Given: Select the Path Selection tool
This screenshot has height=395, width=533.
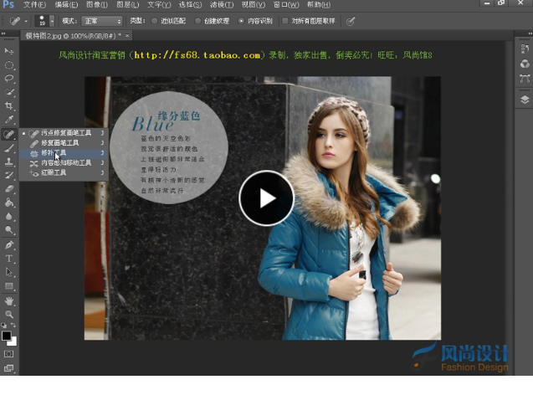Looking at the screenshot, I should (9, 272).
